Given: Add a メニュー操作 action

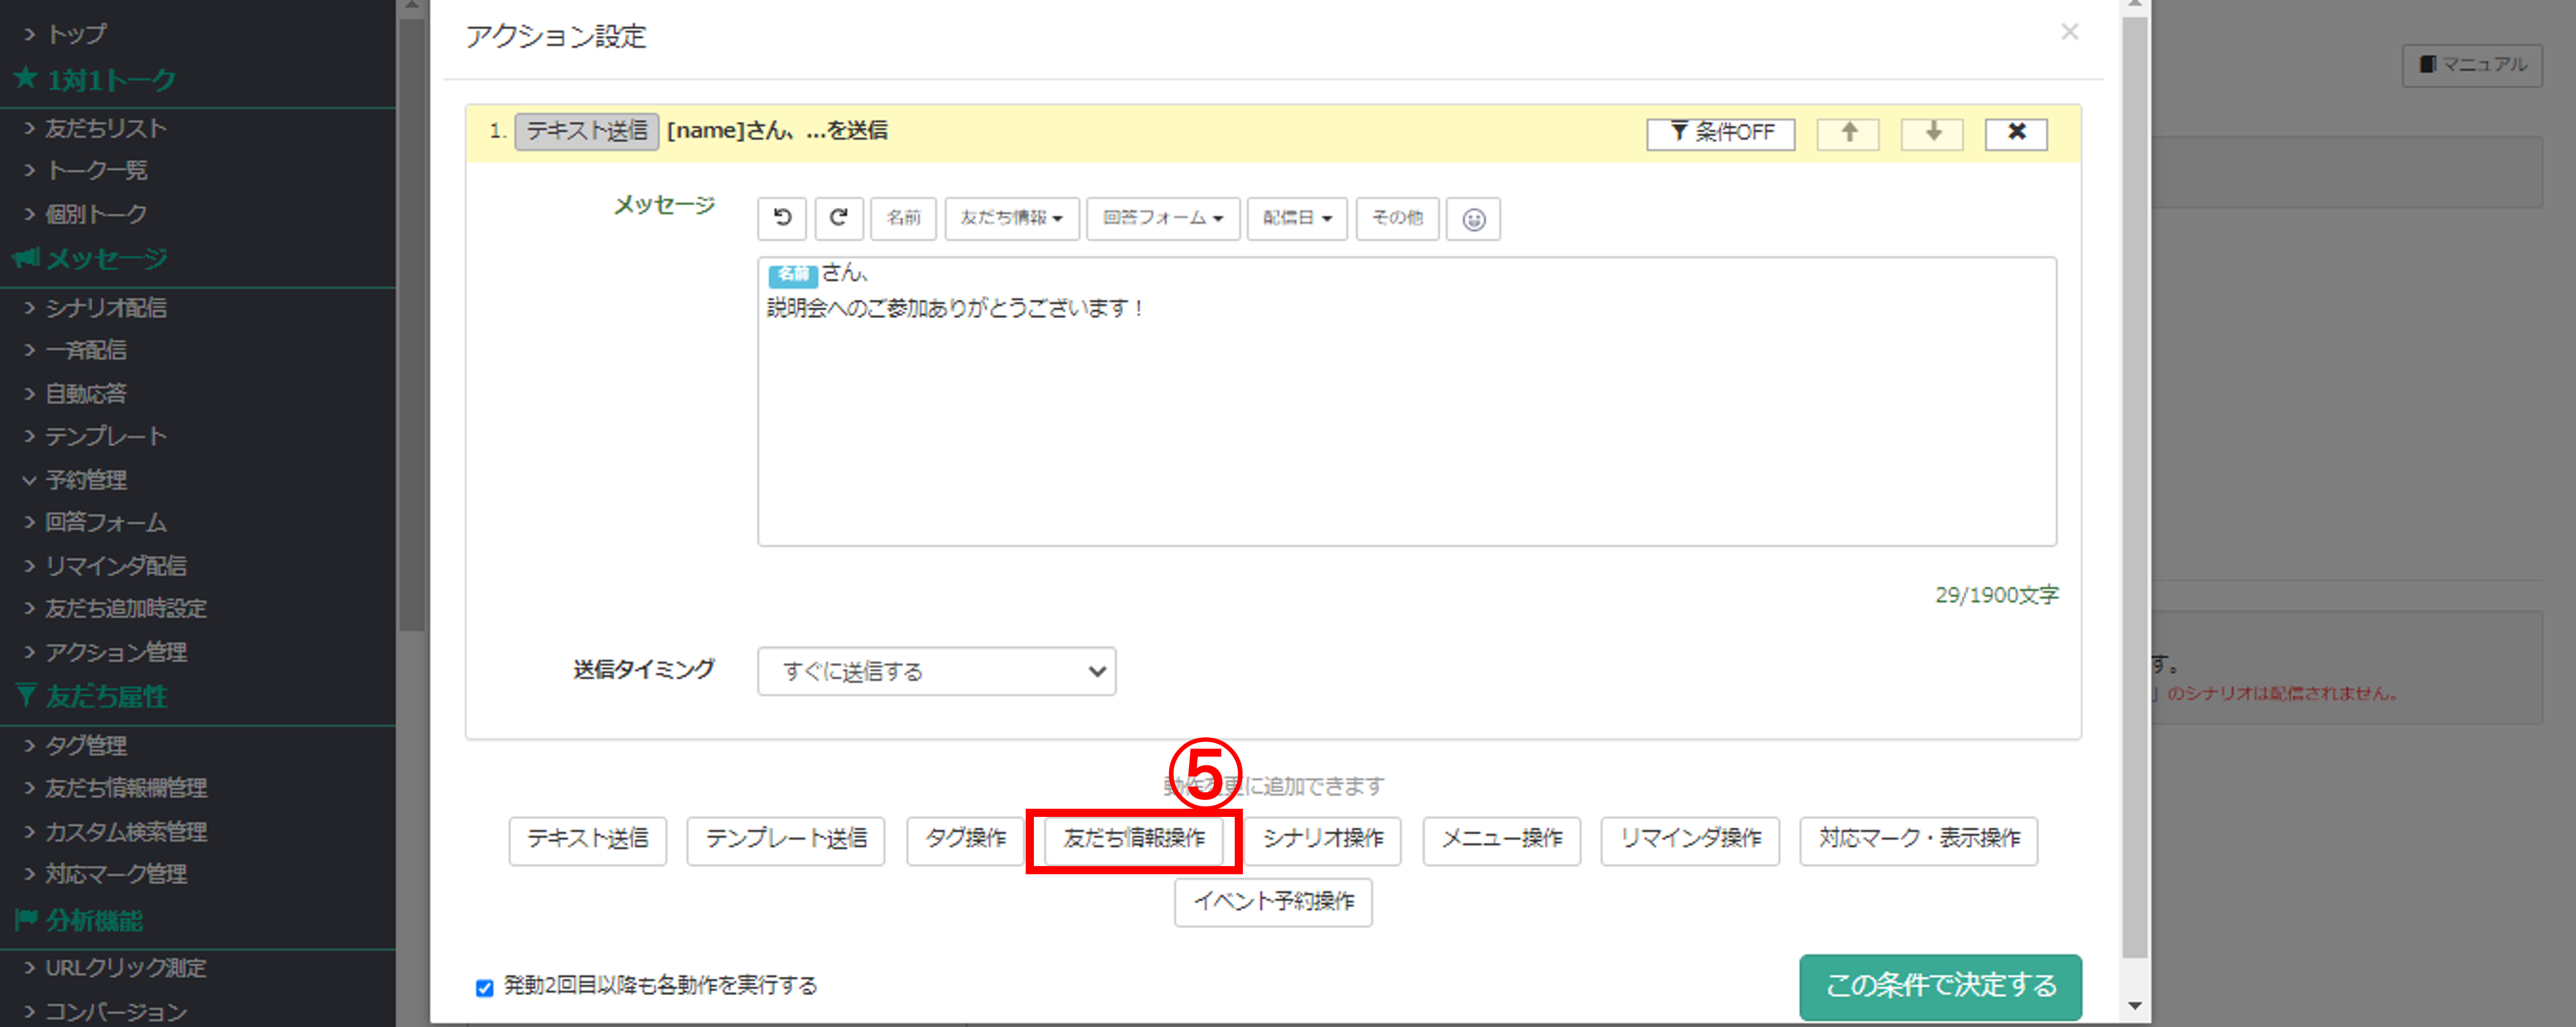Looking at the screenshot, I should pos(1502,840).
